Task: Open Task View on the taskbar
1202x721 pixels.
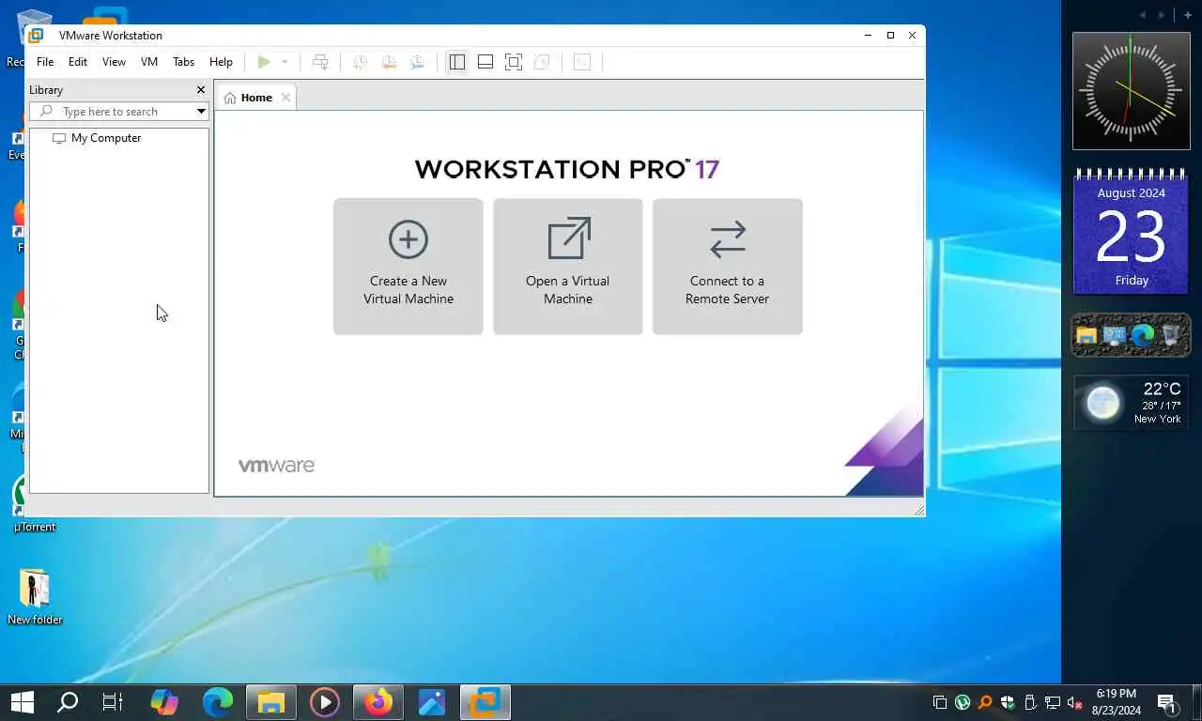Action: tap(113, 702)
